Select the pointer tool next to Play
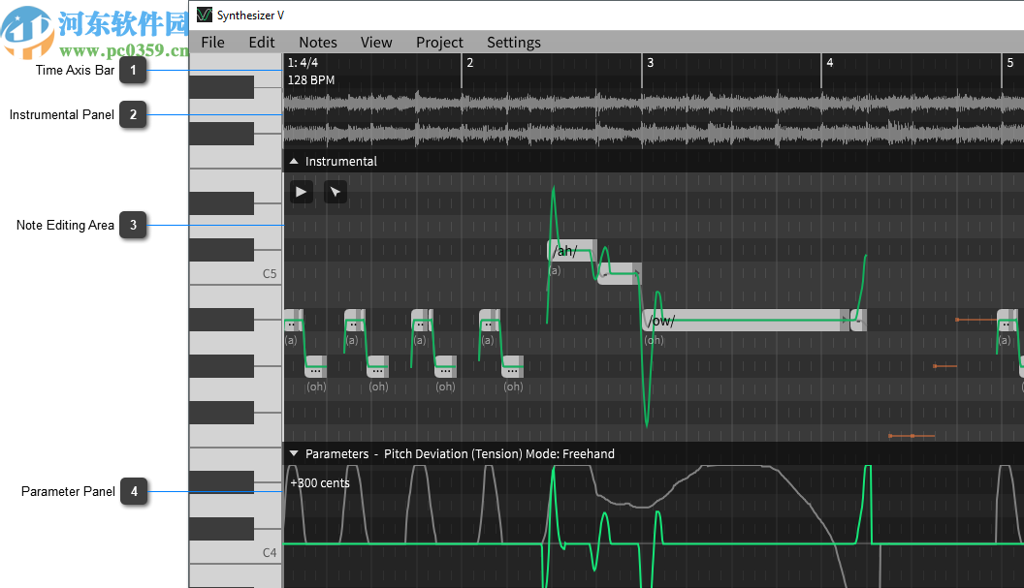Viewport: 1024px width, 588px height. pyautogui.click(x=335, y=191)
